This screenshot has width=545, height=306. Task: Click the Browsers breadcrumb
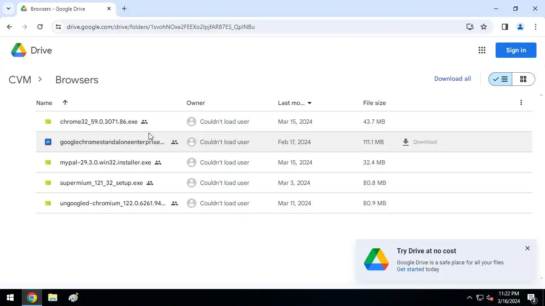pos(77,80)
